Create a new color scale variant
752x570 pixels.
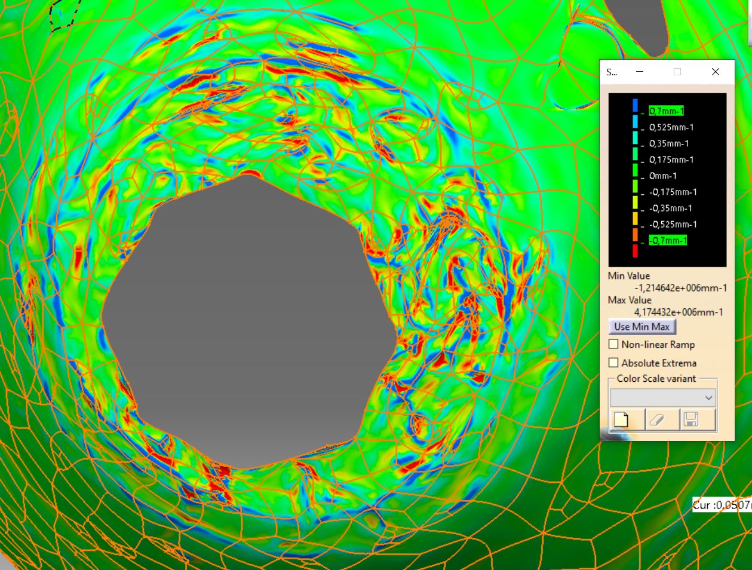point(627,419)
